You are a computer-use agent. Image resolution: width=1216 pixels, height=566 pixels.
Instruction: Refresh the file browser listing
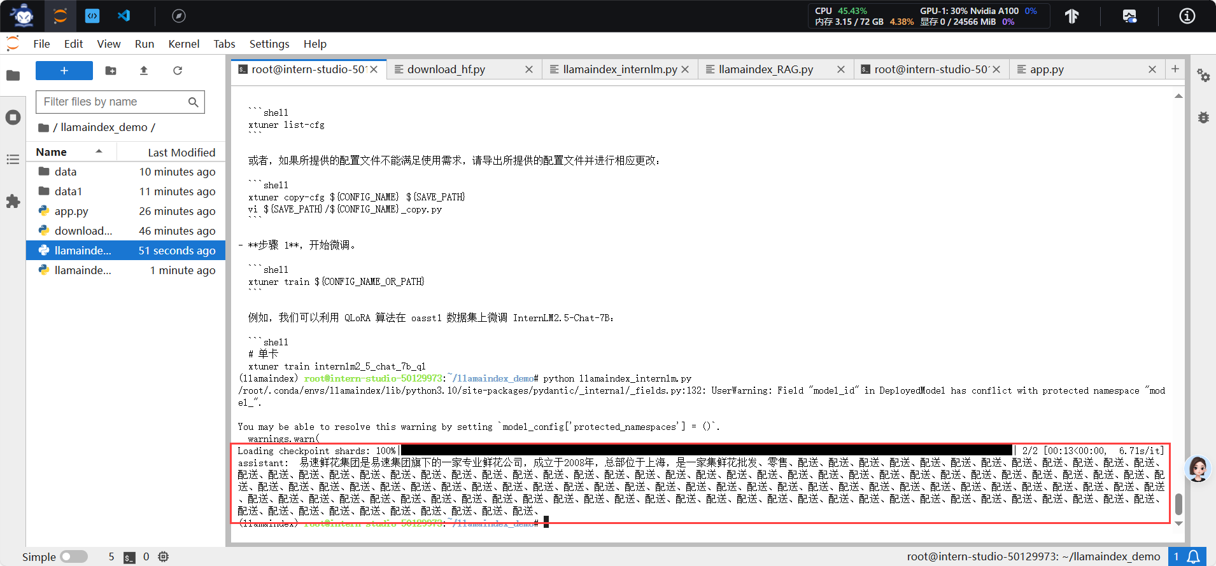tap(178, 71)
